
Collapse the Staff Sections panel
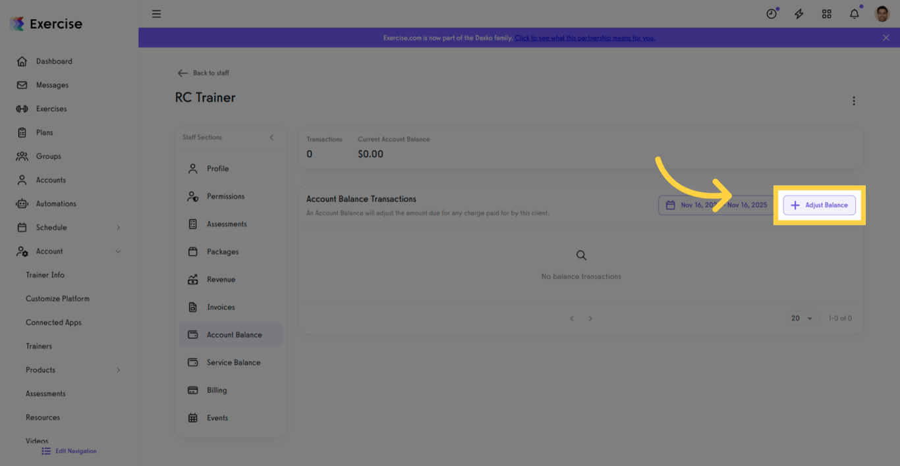[271, 138]
